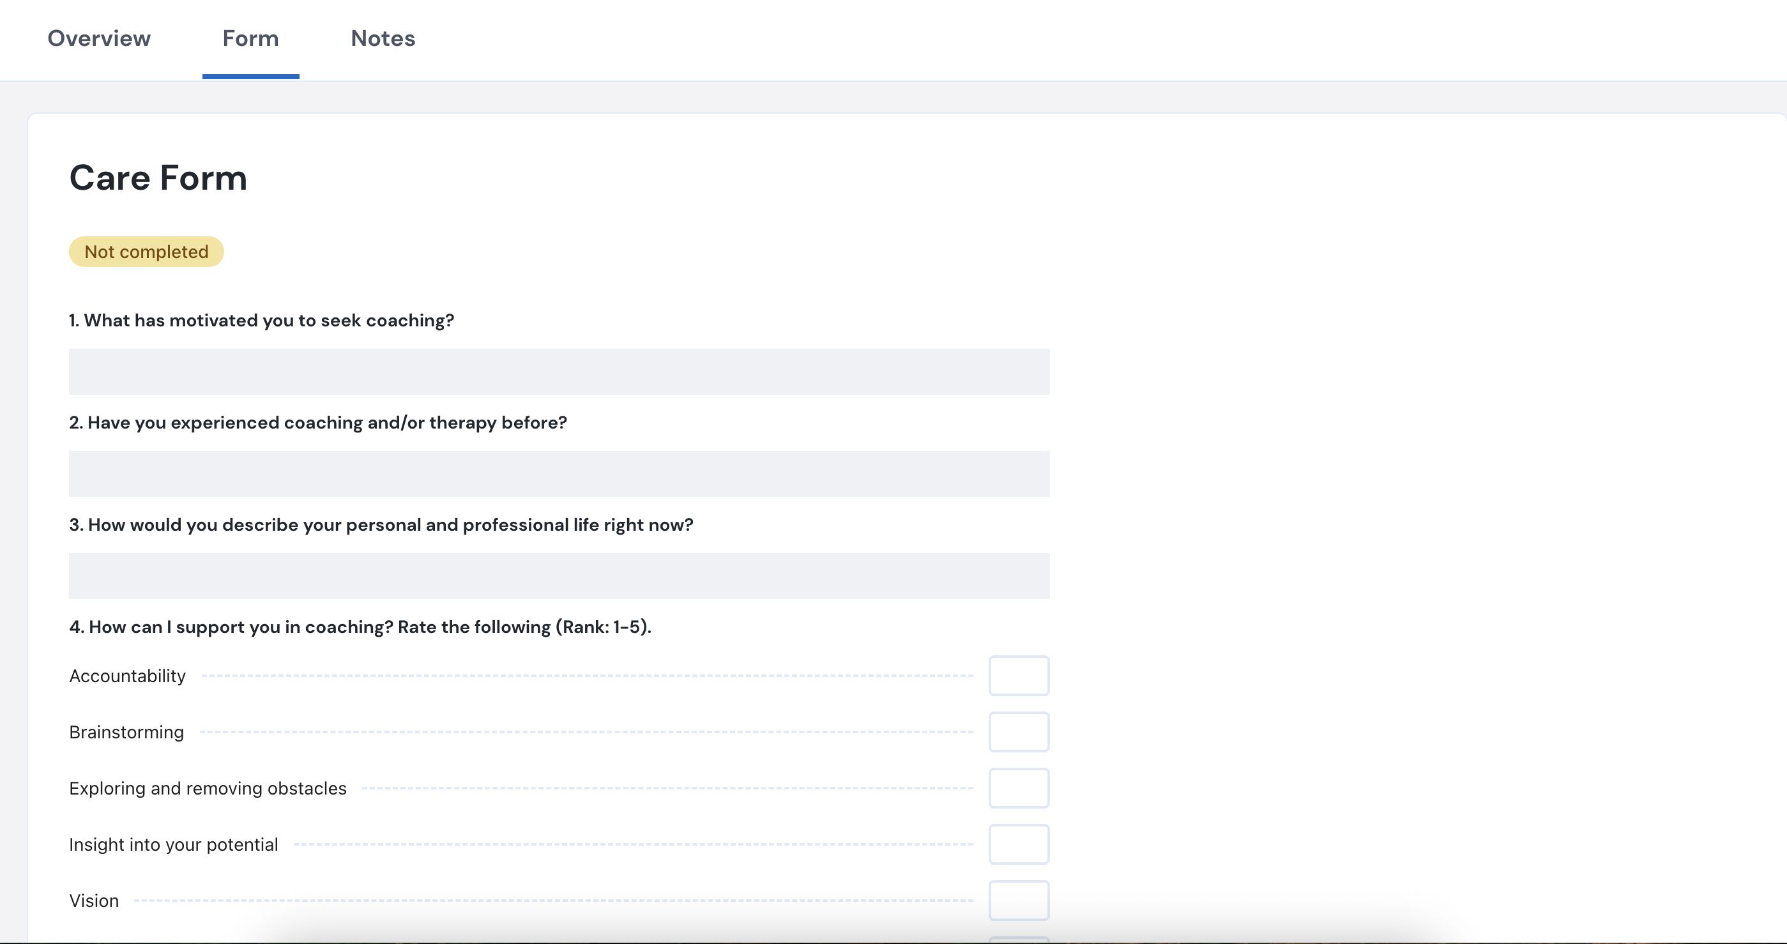The height and width of the screenshot is (944, 1787).
Task: Click the 'Have you experienced coaching' question label
Action: click(317, 422)
